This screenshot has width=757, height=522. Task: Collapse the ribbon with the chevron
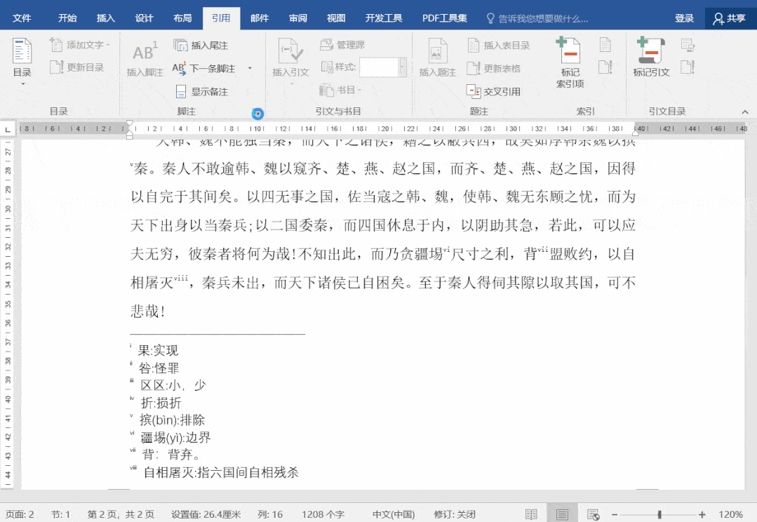745,112
